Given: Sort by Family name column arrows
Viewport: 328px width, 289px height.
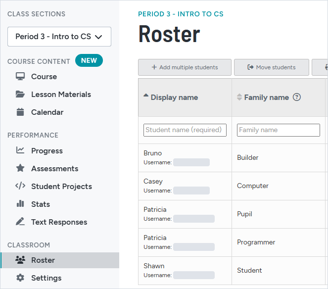Looking at the screenshot, I should pos(239,97).
